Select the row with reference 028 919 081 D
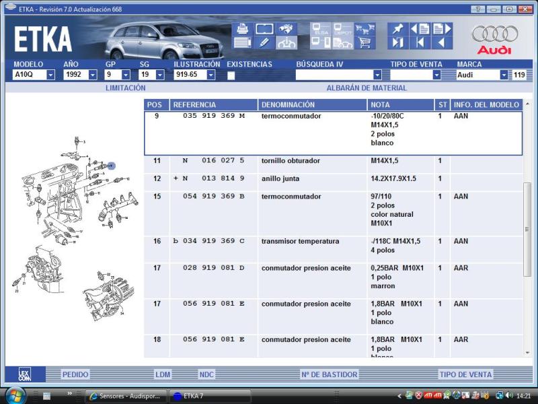Viewport: 538px width, 404px height. click(x=333, y=281)
